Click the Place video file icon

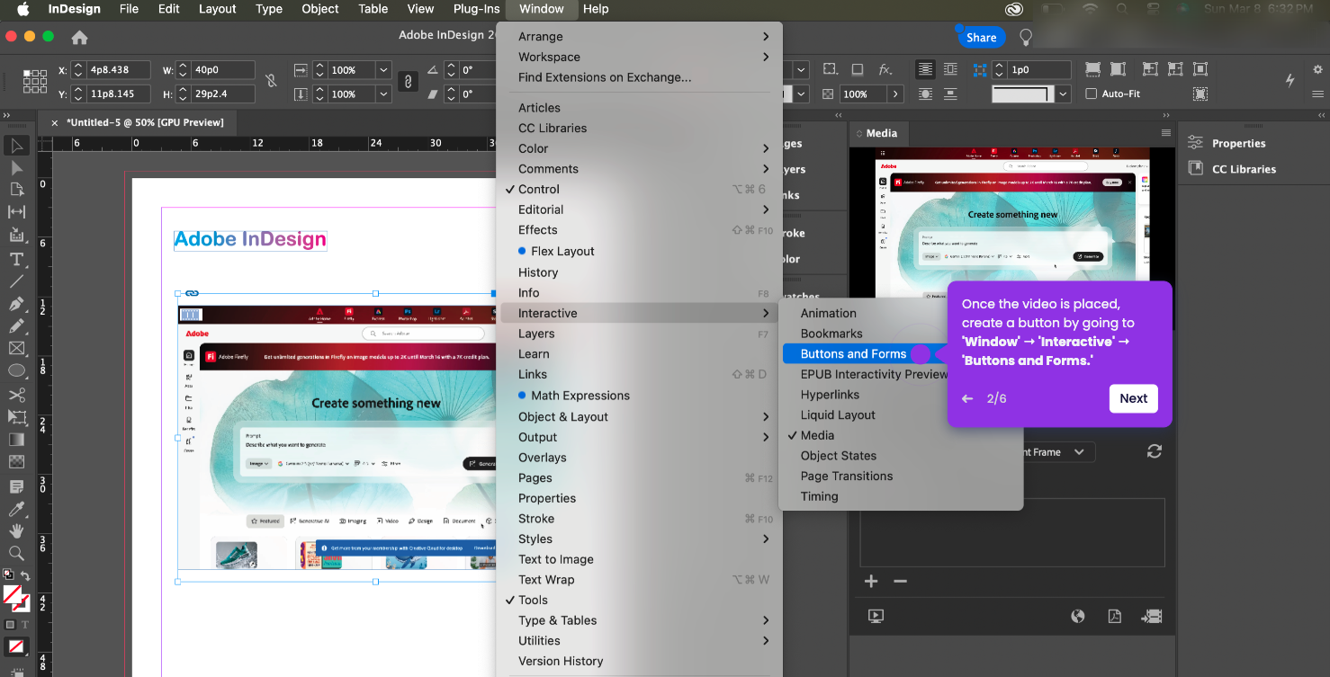1152,616
